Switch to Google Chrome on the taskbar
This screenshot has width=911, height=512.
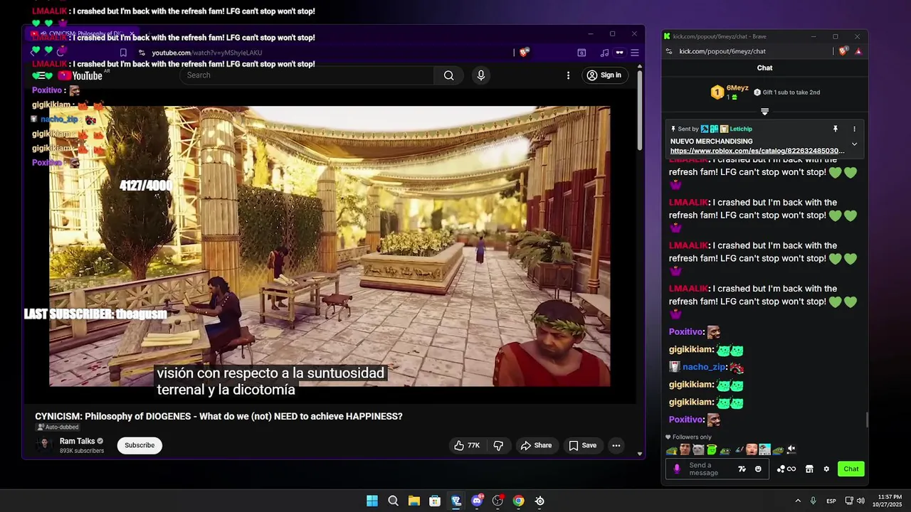tap(519, 501)
